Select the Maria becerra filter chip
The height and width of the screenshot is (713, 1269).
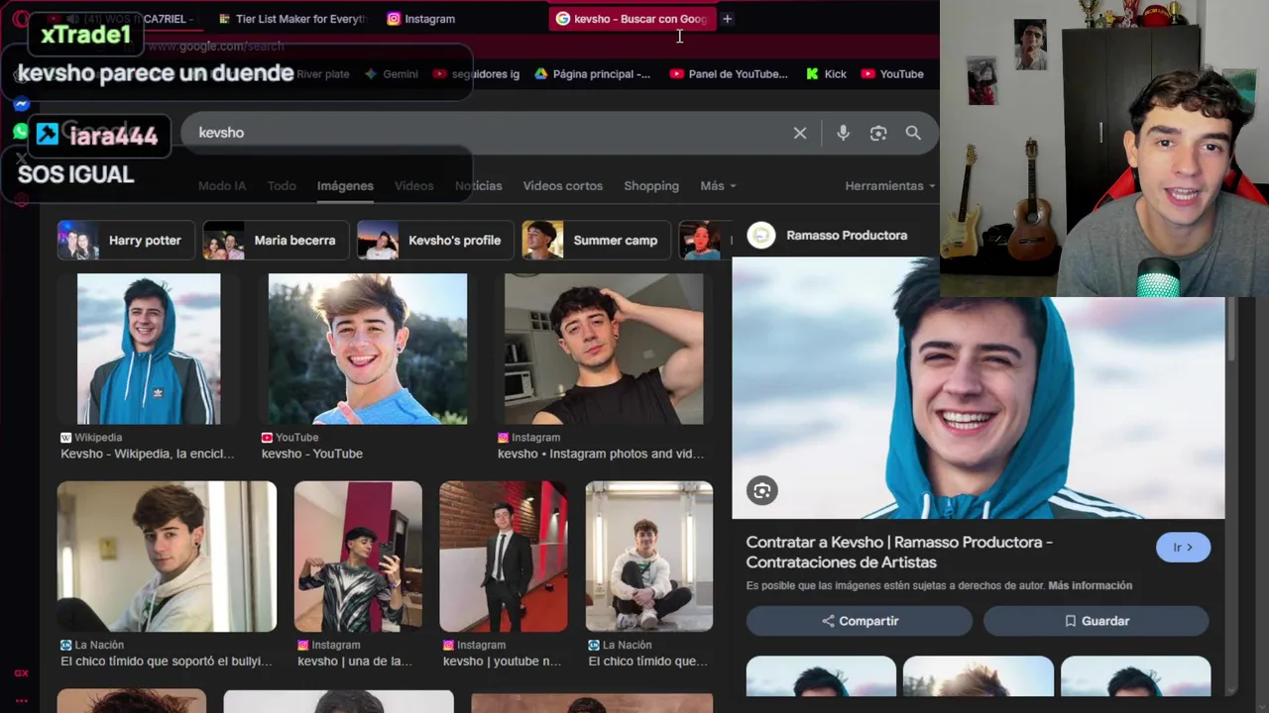tap(276, 241)
